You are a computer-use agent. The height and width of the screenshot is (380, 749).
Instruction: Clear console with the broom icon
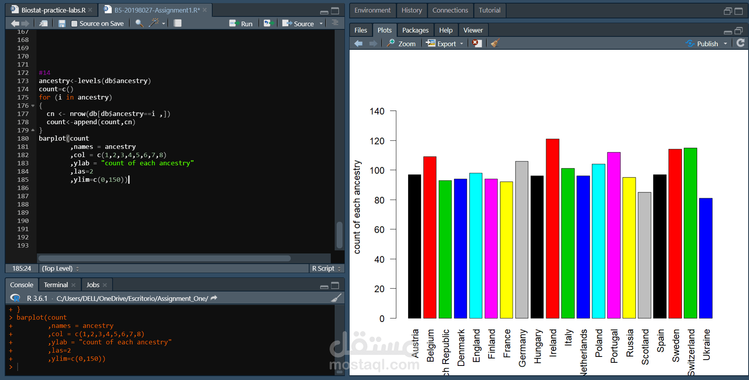point(336,298)
